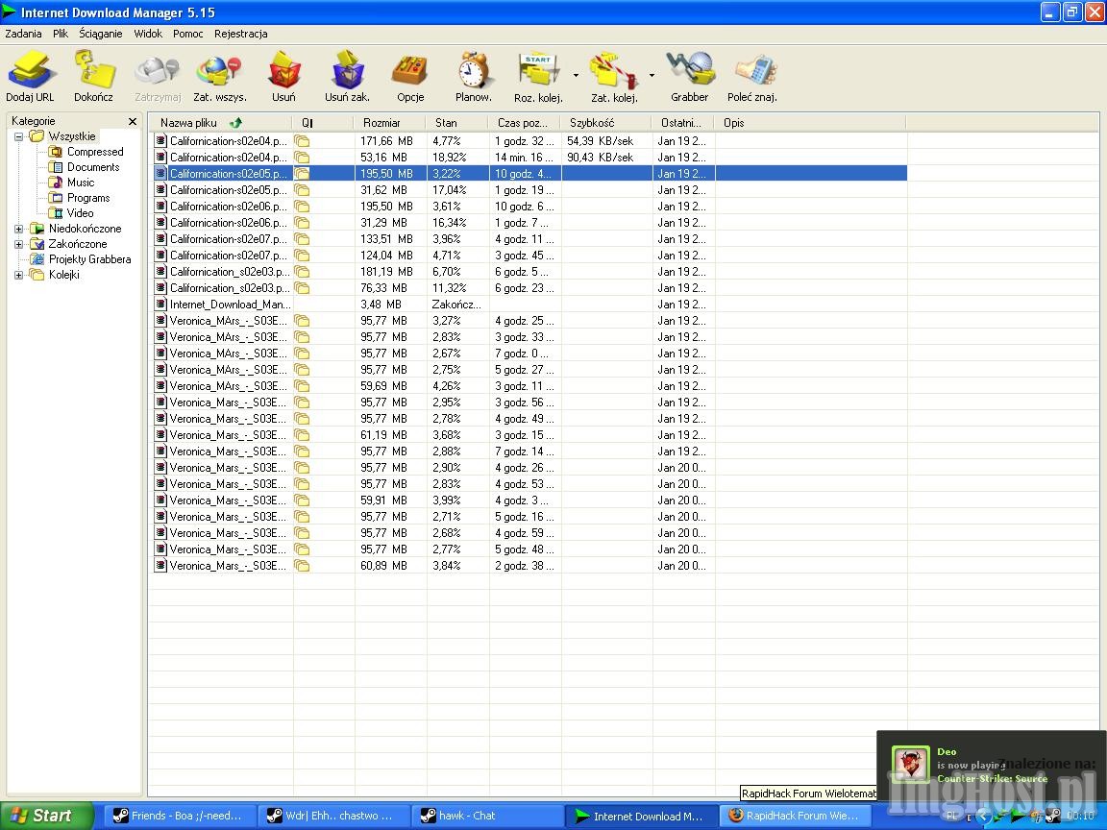The height and width of the screenshot is (830, 1107).
Task: Switch to hawk - Chat taskbar window
Action: point(487,816)
